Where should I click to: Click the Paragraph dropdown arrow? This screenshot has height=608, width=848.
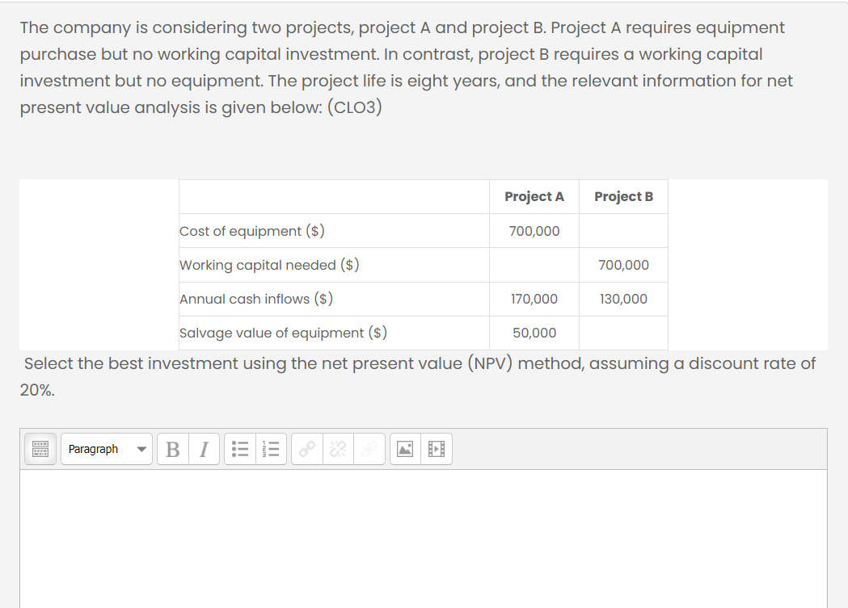(141, 449)
